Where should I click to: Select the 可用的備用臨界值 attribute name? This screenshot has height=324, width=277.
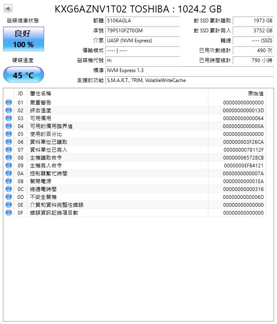tap(51, 126)
